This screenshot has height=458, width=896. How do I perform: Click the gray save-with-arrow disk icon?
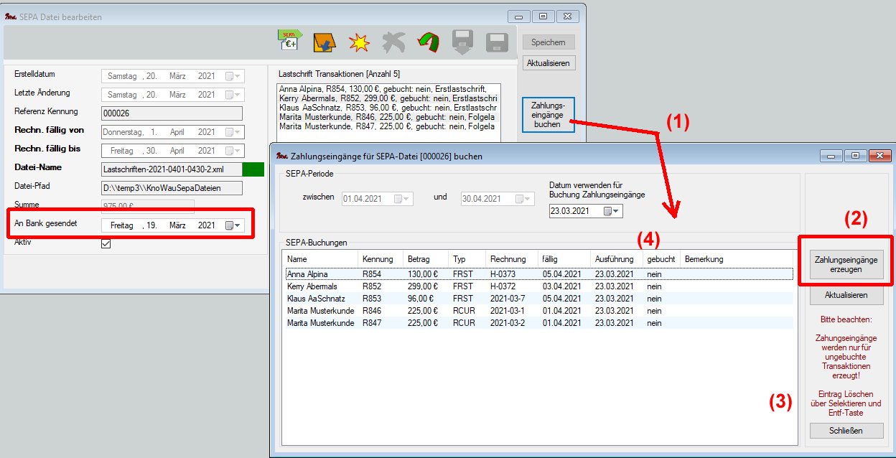462,42
